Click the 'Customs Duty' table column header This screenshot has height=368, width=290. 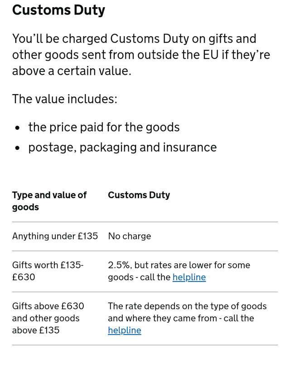139,195
